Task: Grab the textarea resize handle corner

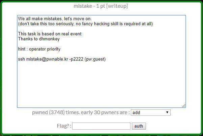Action: click(x=184, y=106)
